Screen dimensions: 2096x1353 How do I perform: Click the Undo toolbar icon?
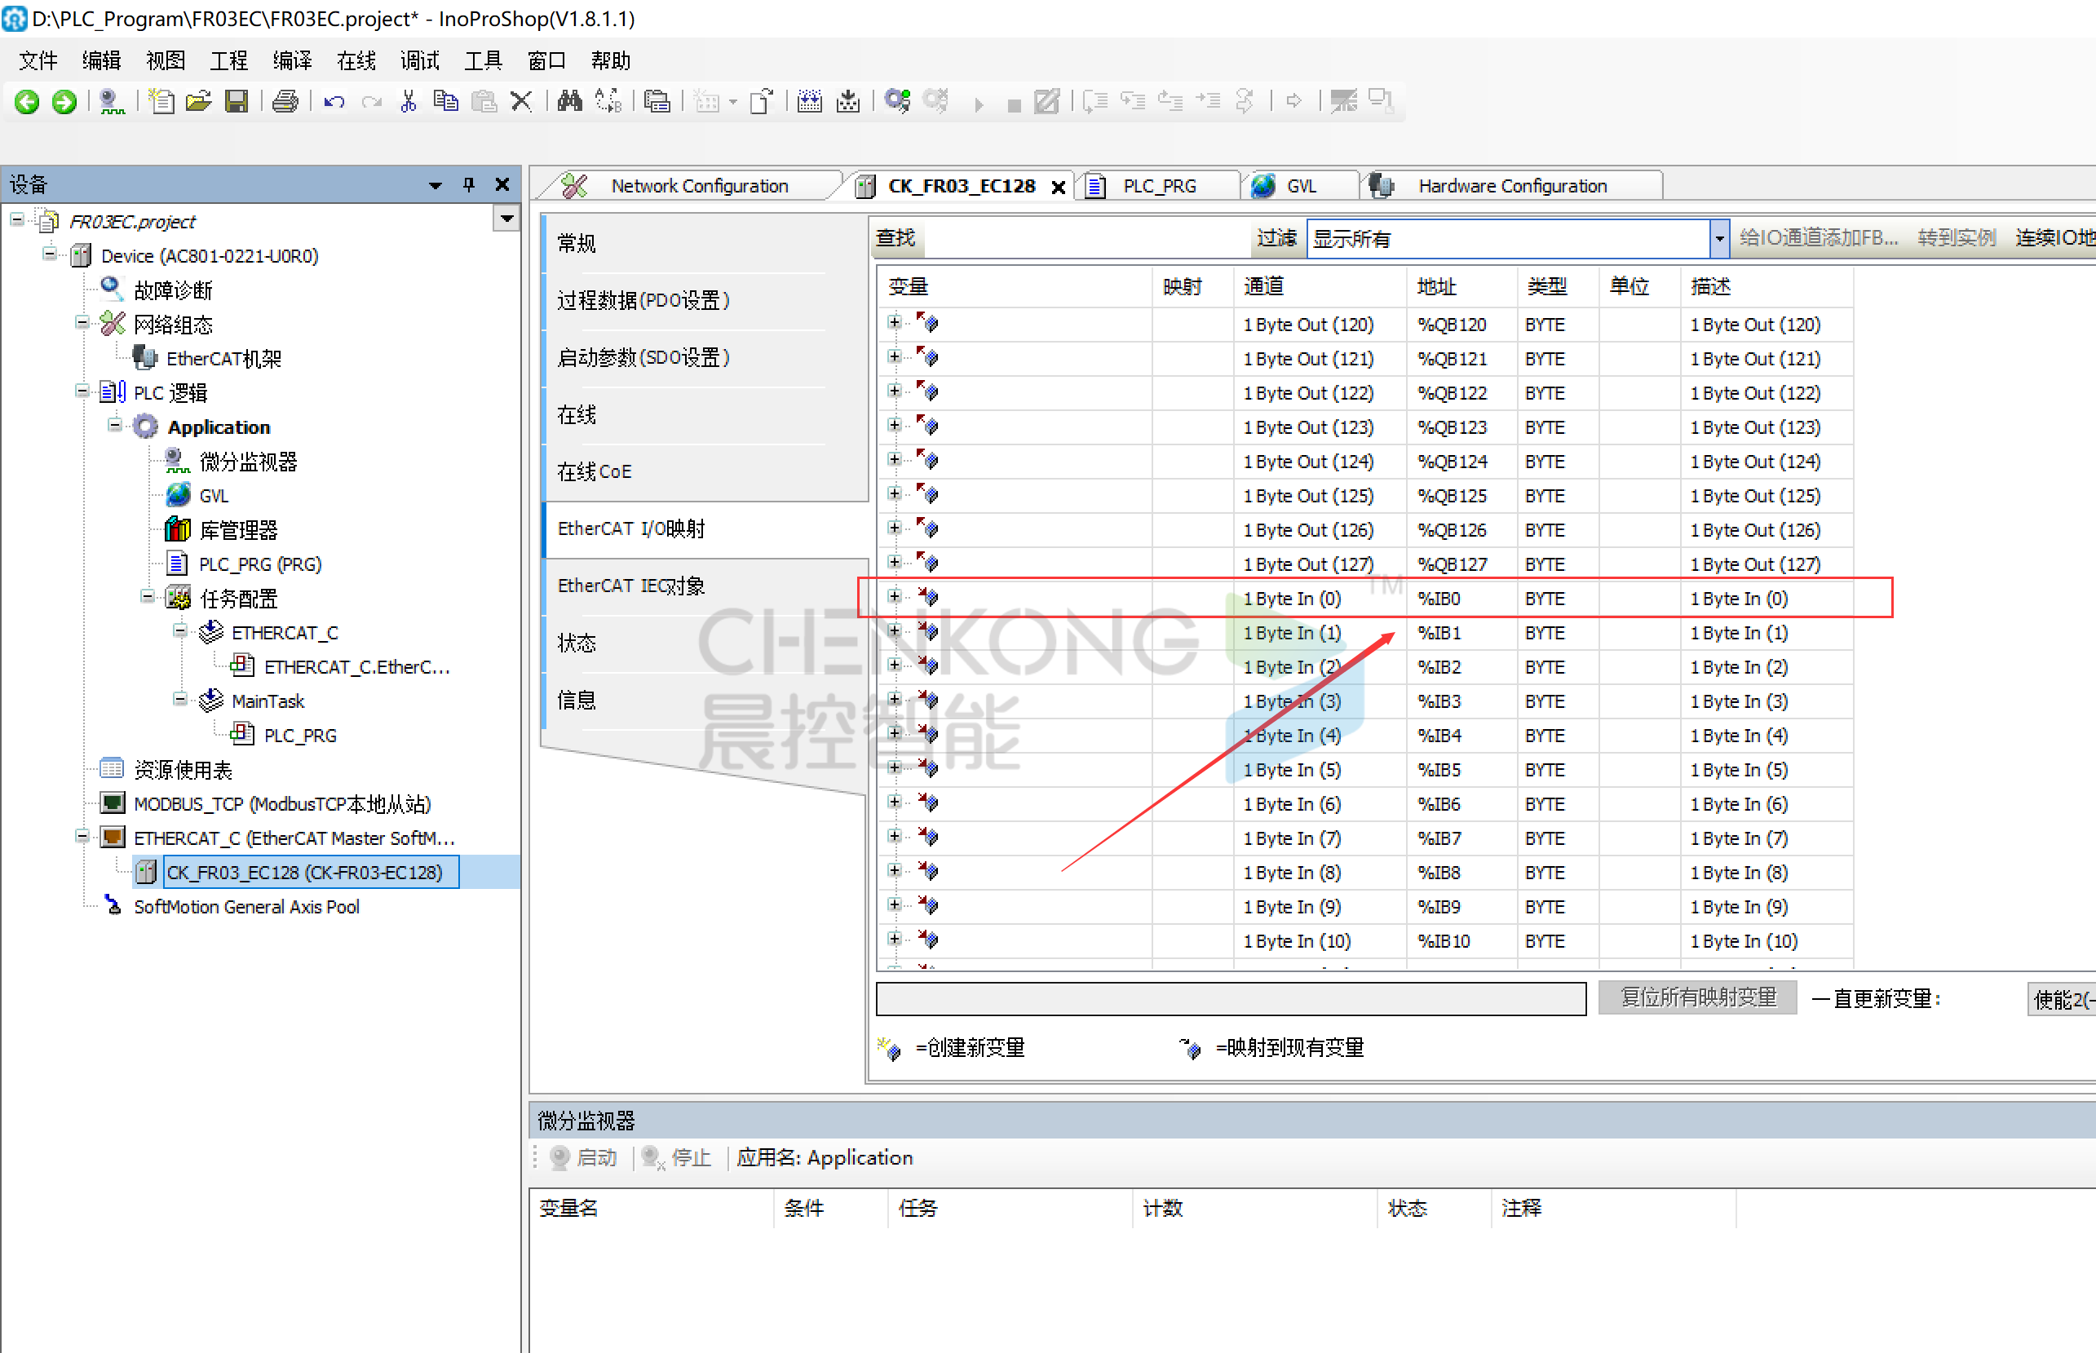(x=334, y=102)
